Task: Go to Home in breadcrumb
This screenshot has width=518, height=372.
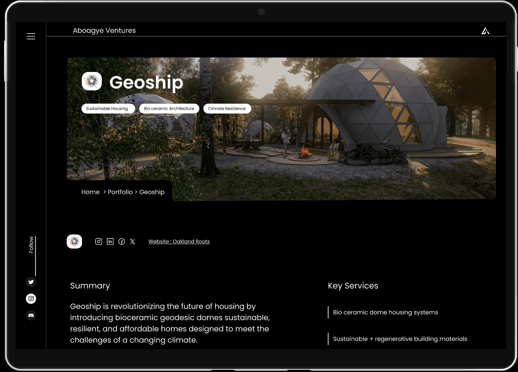Action: click(90, 192)
